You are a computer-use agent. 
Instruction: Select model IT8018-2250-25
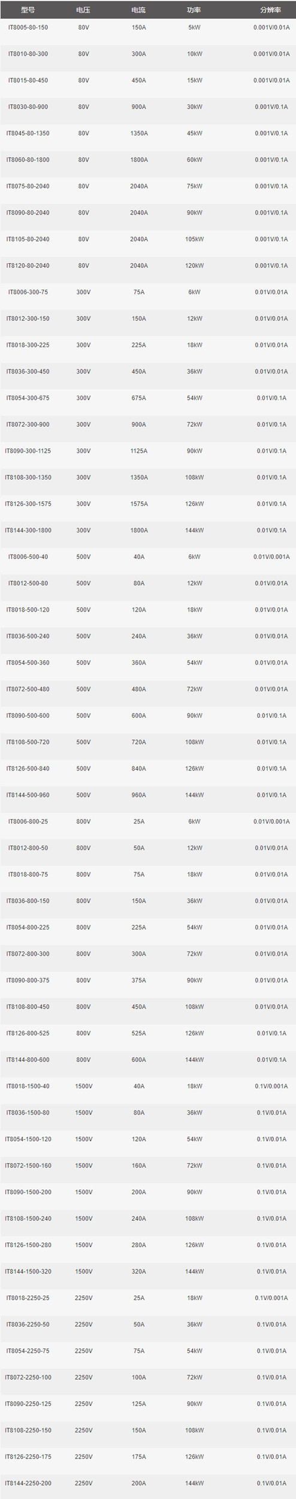click(28, 1298)
